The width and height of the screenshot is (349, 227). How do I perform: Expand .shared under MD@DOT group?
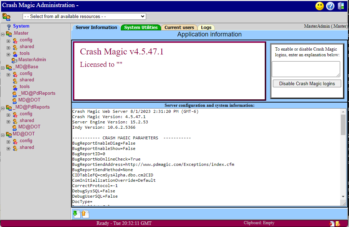(x=8, y=148)
